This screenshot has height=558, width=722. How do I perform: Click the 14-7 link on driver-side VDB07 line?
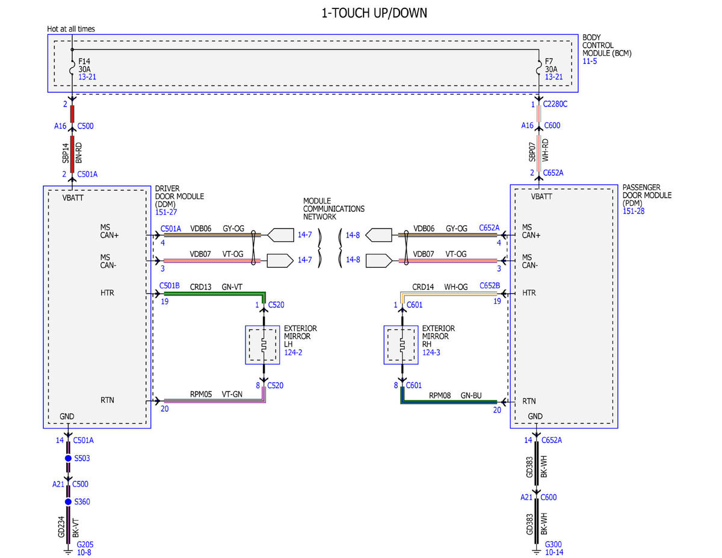pos(304,261)
